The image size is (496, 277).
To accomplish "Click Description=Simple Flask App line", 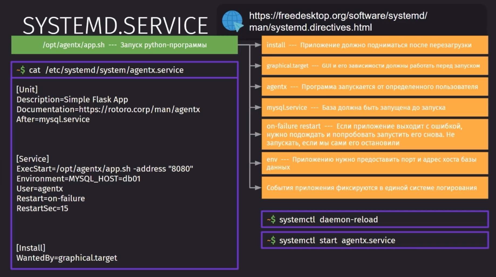I will 72,99.
